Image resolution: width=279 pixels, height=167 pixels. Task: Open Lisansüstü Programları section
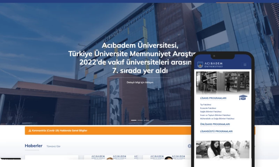point(216,131)
